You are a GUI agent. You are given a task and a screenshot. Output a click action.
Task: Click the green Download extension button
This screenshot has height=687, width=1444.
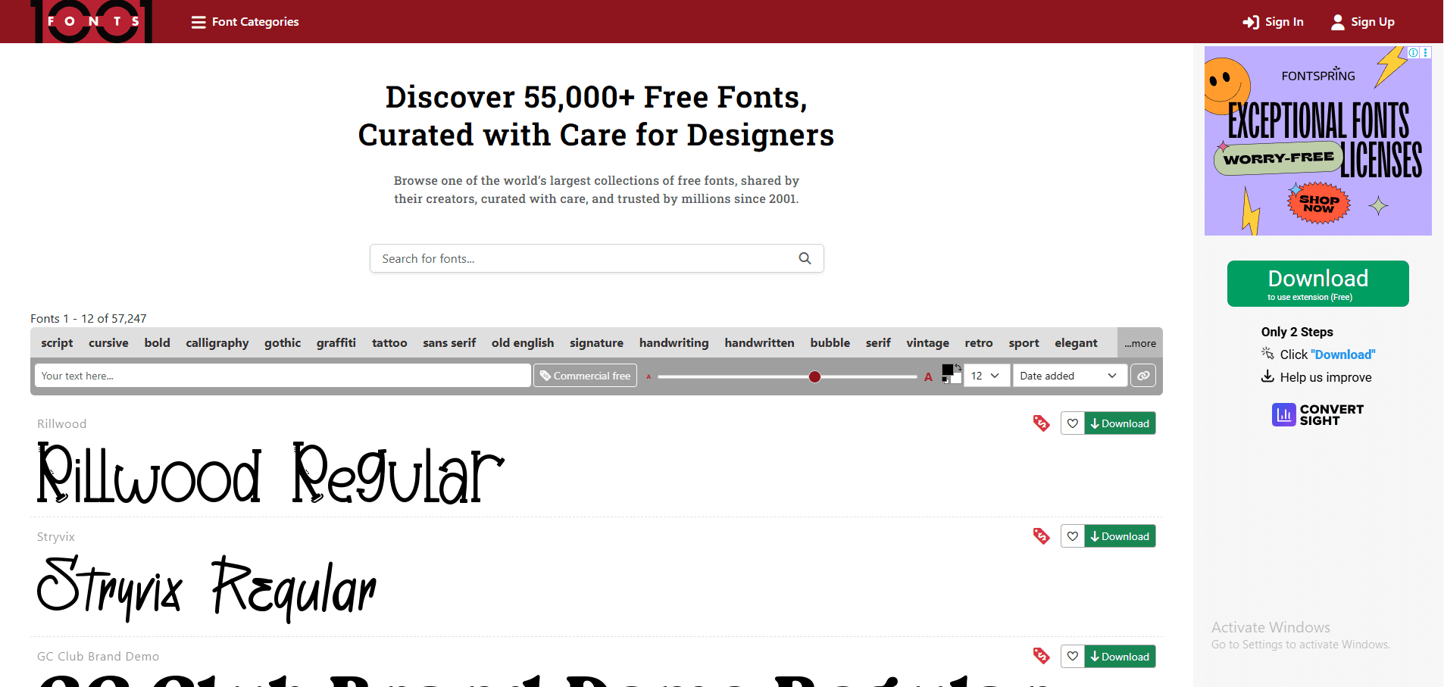point(1318,284)
